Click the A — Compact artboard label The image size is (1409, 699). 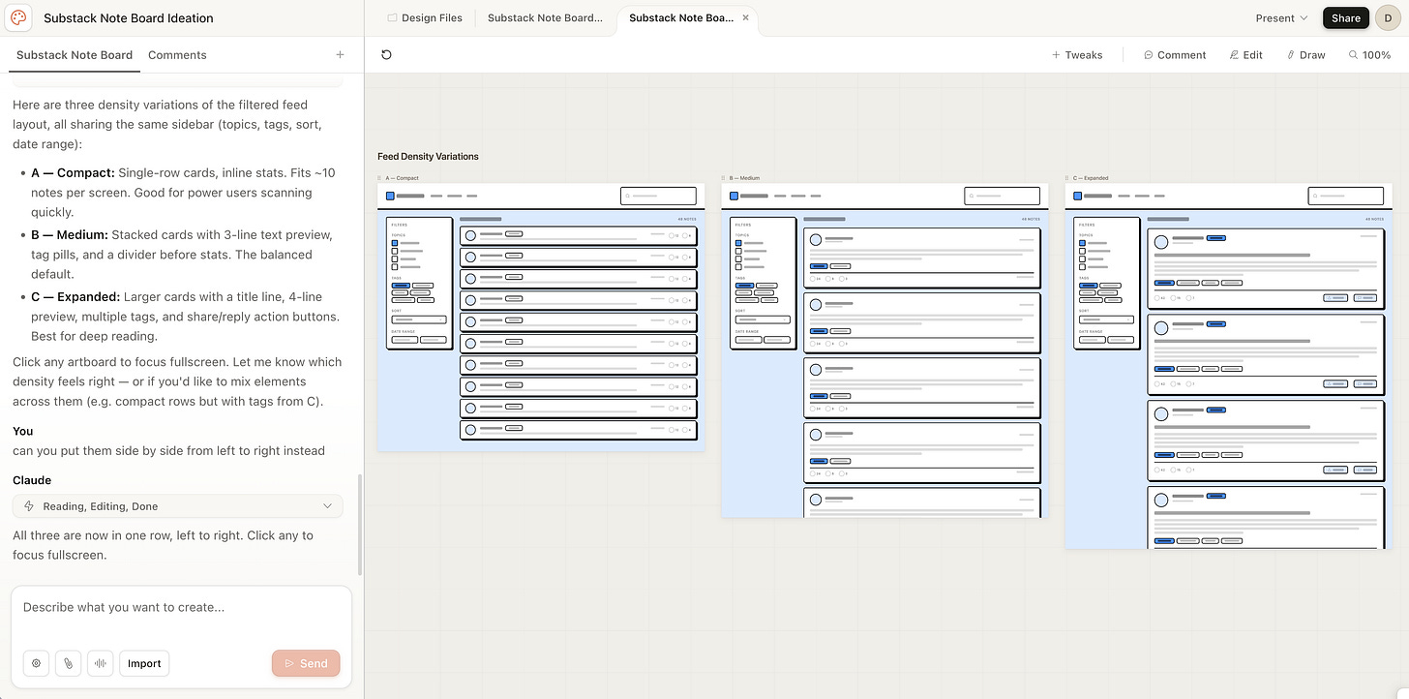pos(403,178)
